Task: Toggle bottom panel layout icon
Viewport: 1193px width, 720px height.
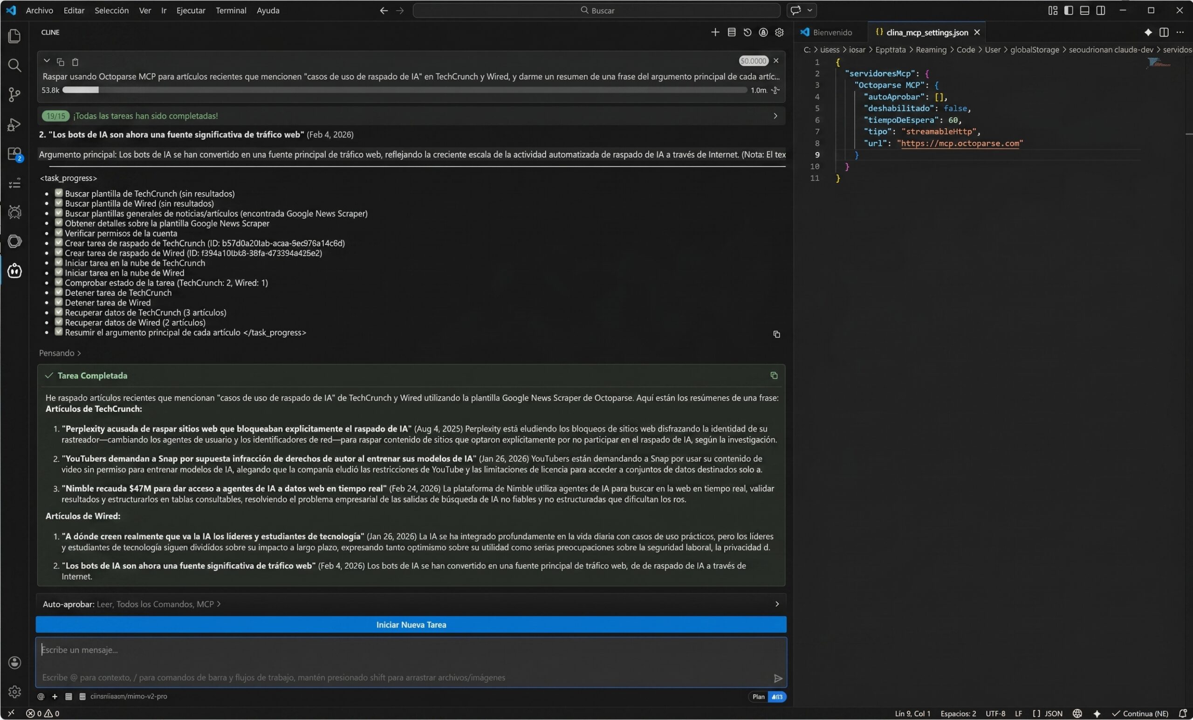Action: click(1084, 10)
